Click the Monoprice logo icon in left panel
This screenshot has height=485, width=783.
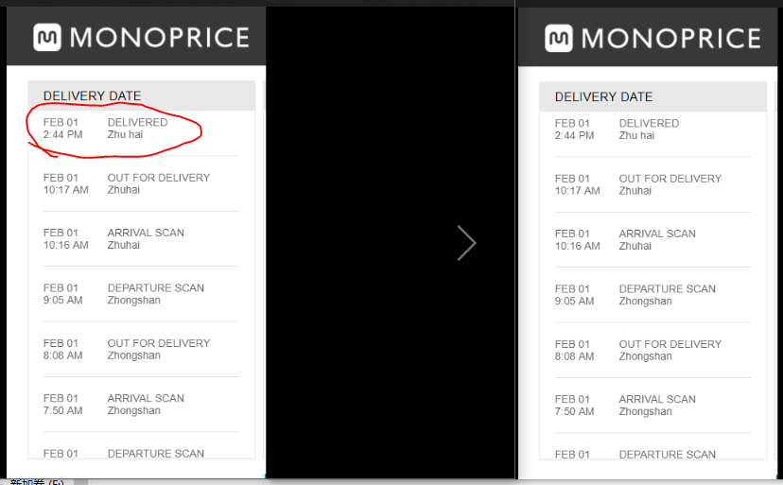[47, 37]
